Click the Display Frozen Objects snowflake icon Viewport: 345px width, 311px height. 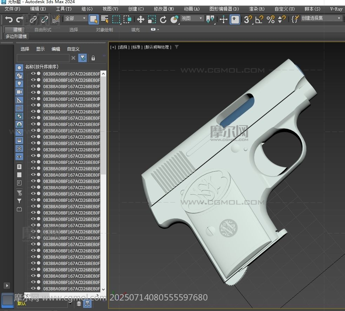click(19, 148)
